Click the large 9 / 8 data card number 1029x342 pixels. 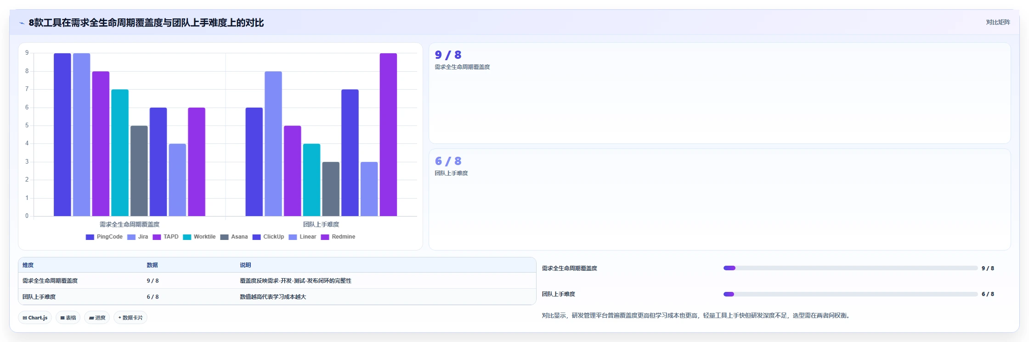pos(448,55)
